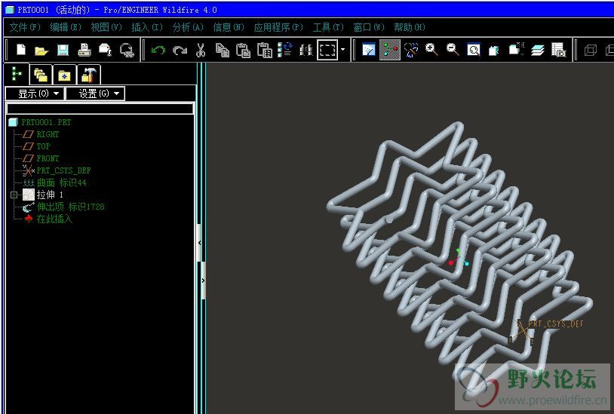Screen dimensions: 614x414
Task: Click the dashed selection box icon
Action: tap(327, 50)
